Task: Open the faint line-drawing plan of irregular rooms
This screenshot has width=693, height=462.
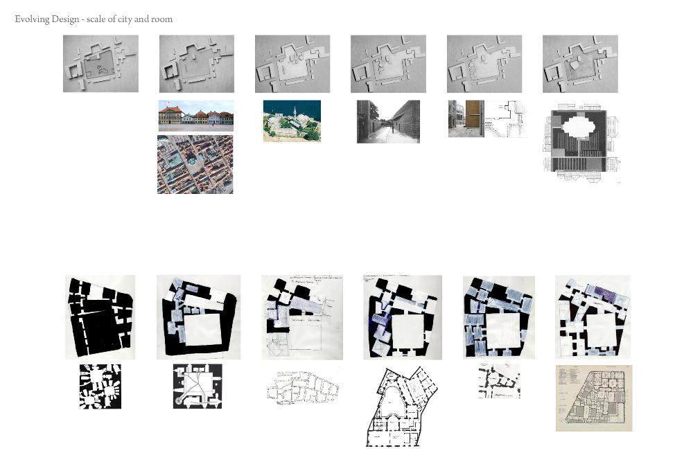Action: (303, 388)
